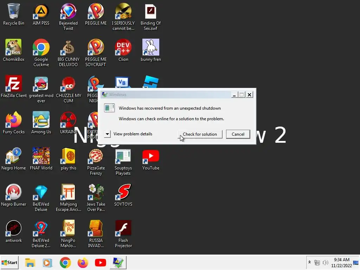Screen dimensions: 360x270
Task: Click the Check for solution button
Action: point(200,134)
